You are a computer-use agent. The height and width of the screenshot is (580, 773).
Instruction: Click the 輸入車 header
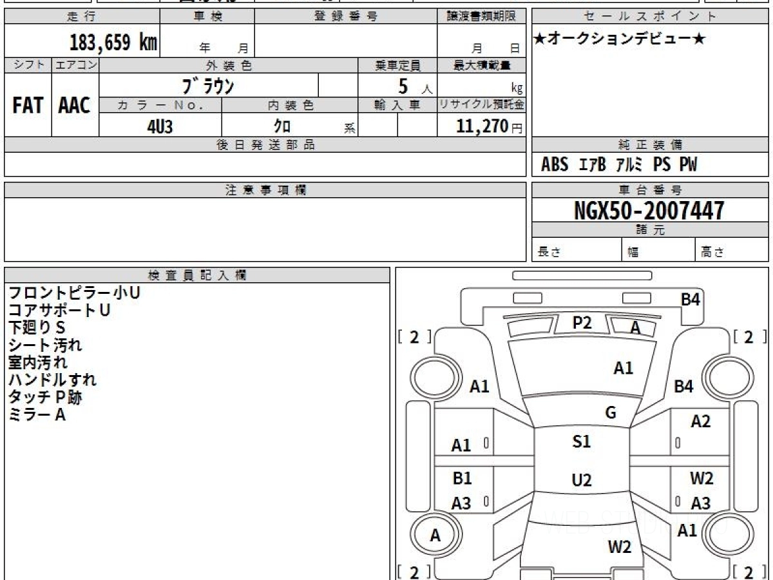click(397, 105)
